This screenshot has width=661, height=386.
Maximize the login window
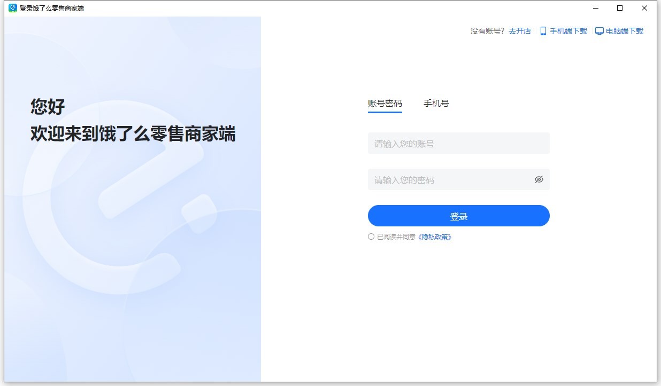coord(620,8)
